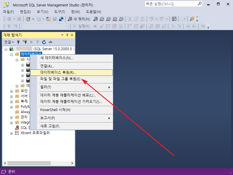Start an XMLA query from toolbar

pyautogui.click(x=115, y=19)
